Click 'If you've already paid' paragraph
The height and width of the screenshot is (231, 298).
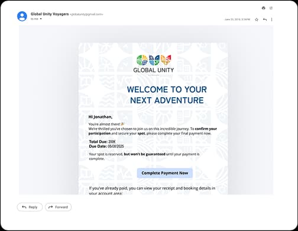[x=152, y=191]
